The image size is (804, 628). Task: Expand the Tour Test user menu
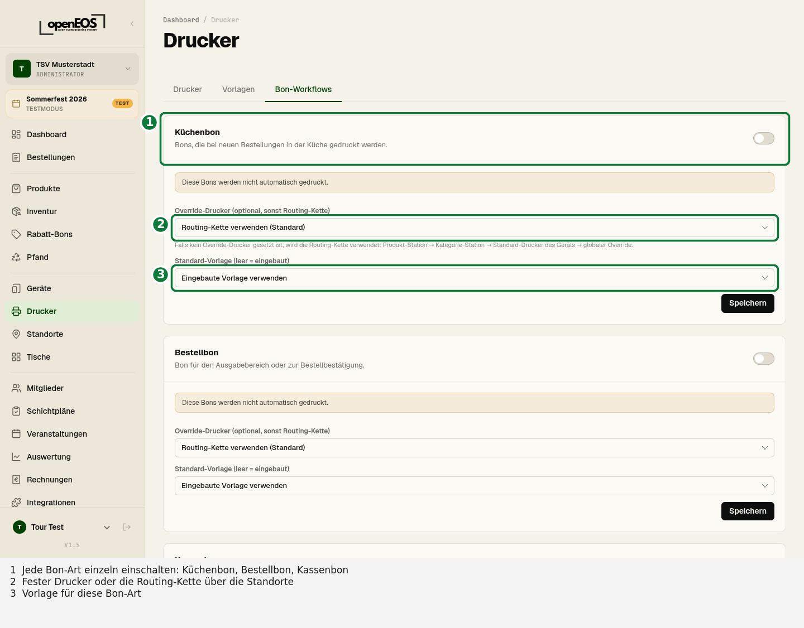61,527
